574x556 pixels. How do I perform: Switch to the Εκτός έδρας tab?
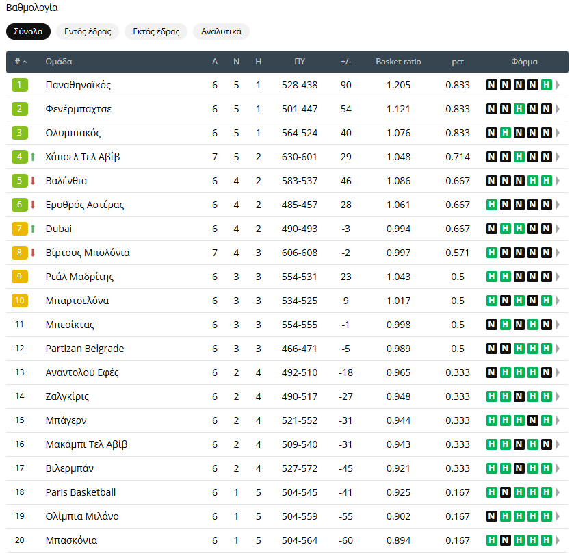pos(156,31)
